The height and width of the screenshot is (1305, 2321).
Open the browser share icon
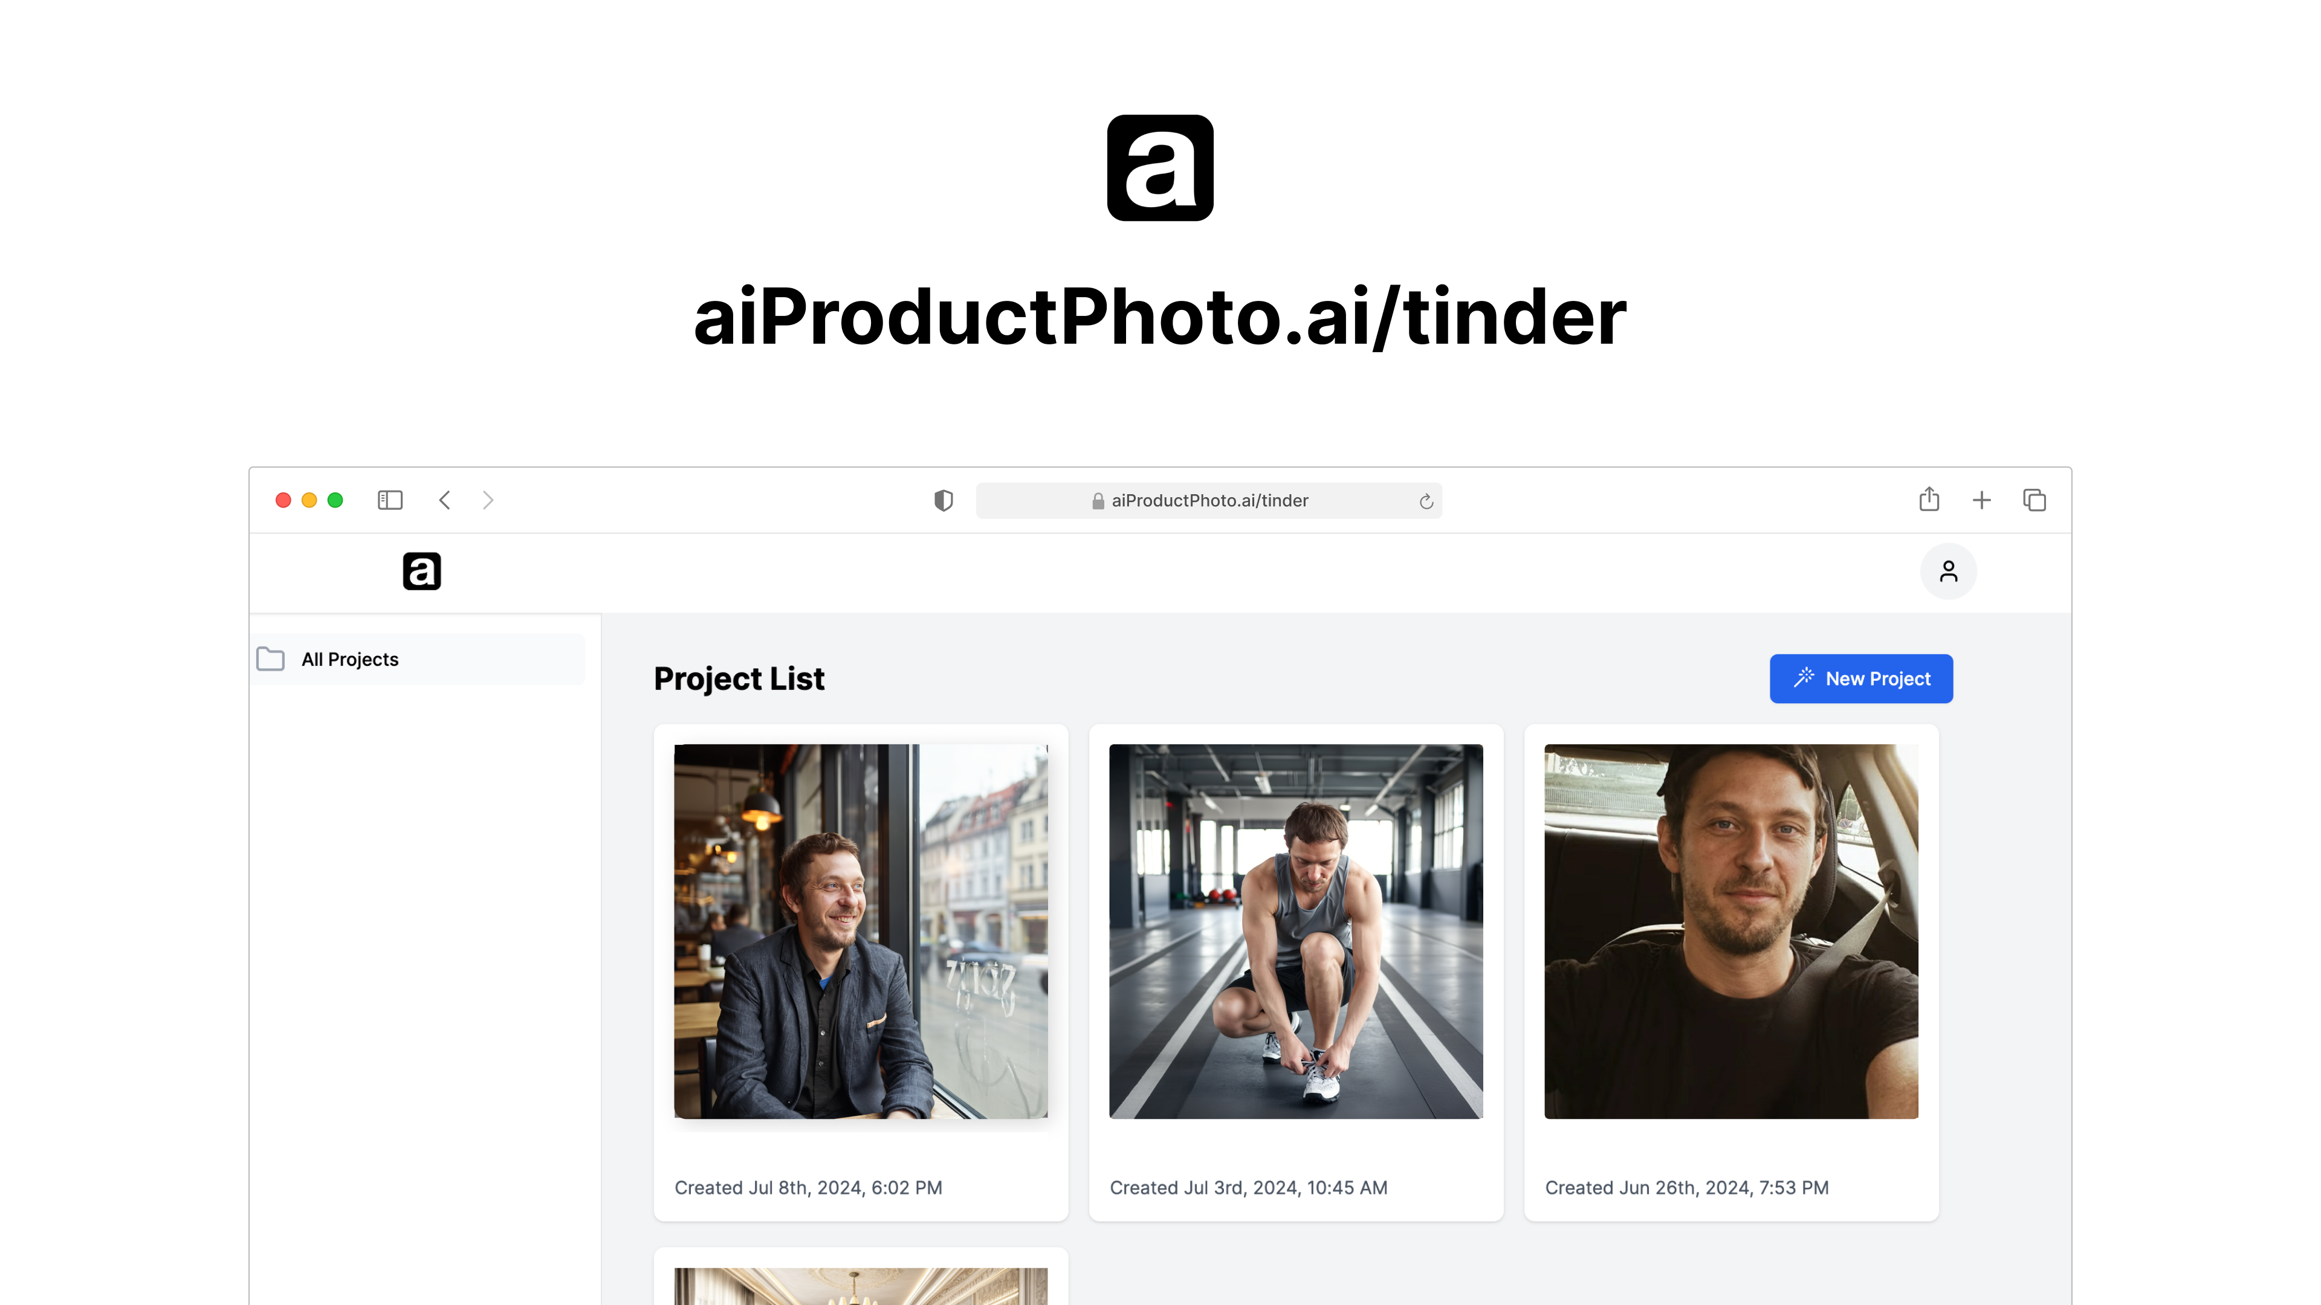(1929, 499)
